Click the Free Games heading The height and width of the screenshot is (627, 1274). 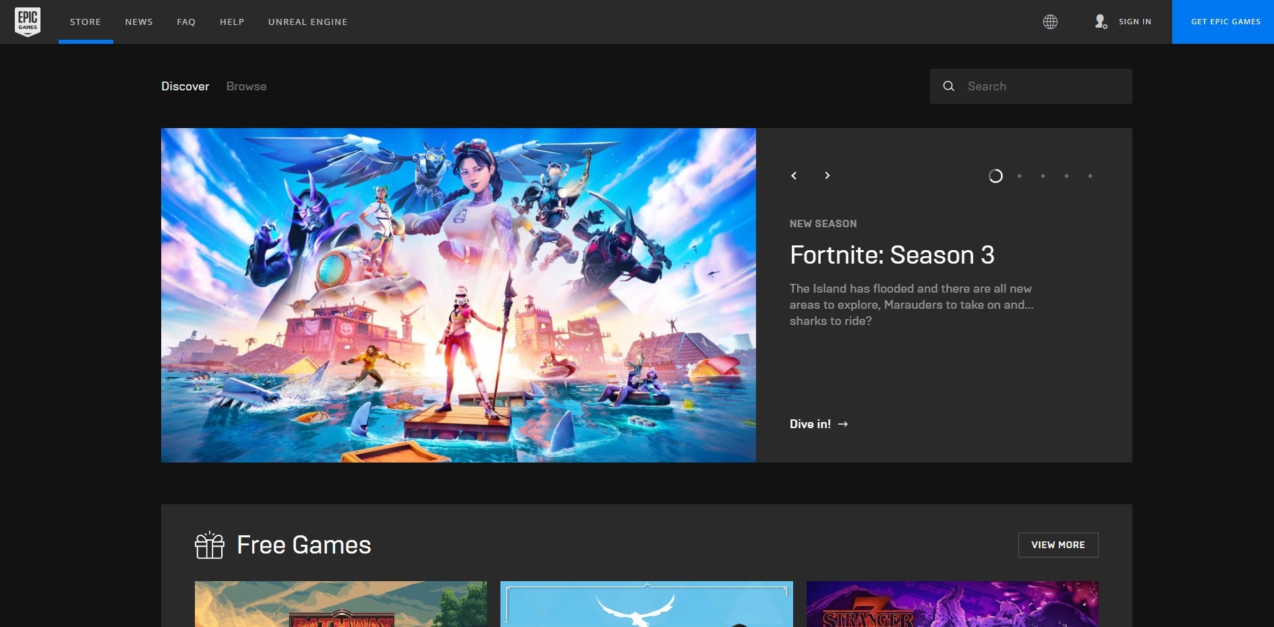(x=303, y=545)
